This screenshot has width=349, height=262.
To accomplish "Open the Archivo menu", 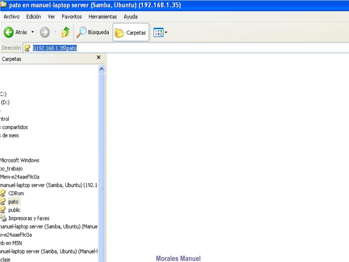I will (12, 17).
